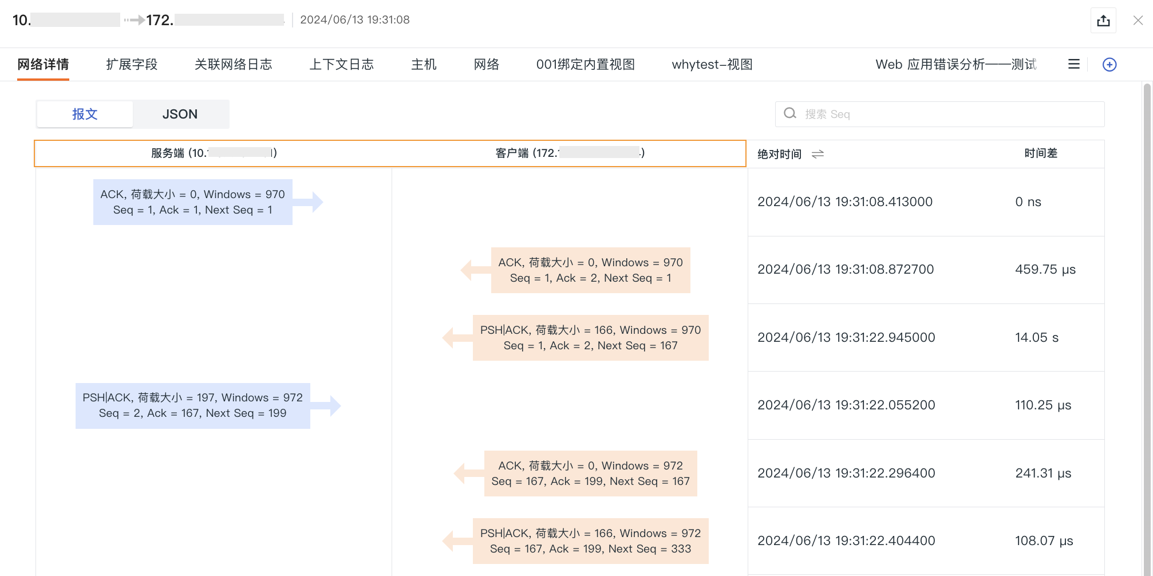Toggle absolute time sort swap icon
The height and width of the screenshot is (576, 1153).
818,154
